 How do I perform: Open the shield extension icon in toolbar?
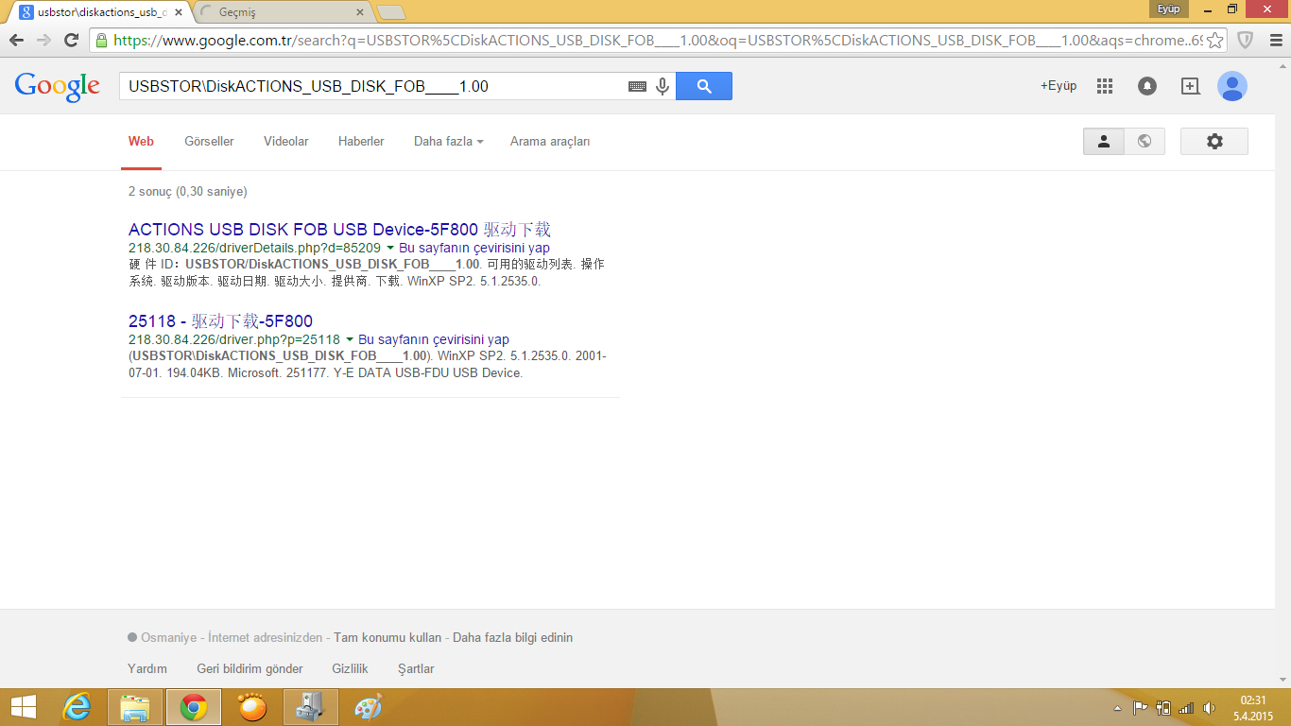click(x=1246, y=41)
